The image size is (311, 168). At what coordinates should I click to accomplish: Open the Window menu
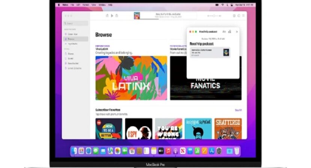102,5
